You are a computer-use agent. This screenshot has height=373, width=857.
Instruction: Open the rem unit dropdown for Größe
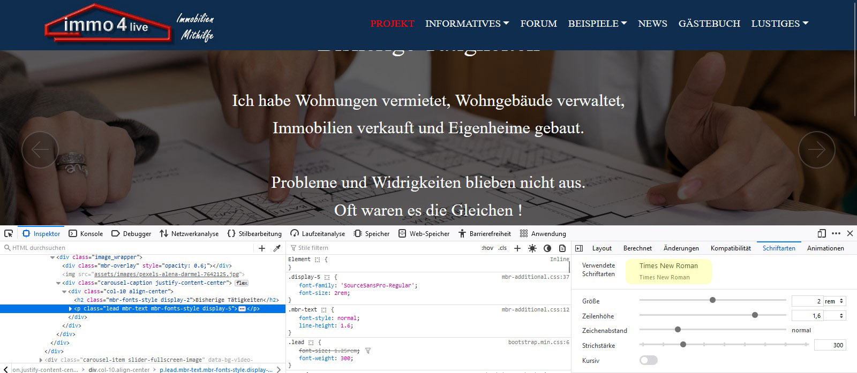coord(834,301)
